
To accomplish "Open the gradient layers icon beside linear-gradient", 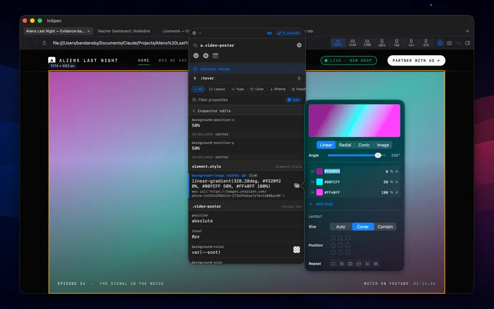I will [297, 186].
